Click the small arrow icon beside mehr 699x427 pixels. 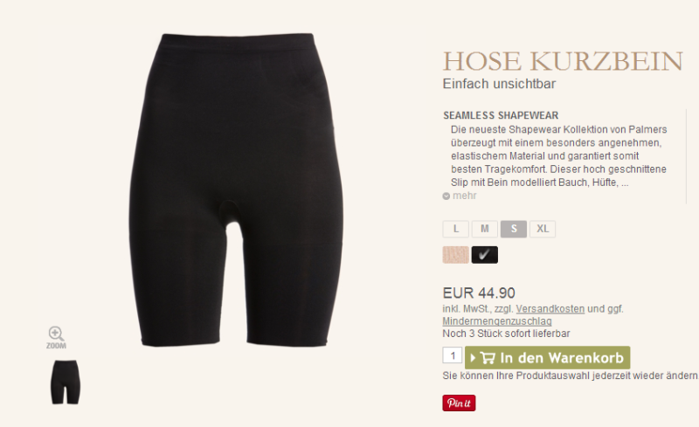click(446, 196)
